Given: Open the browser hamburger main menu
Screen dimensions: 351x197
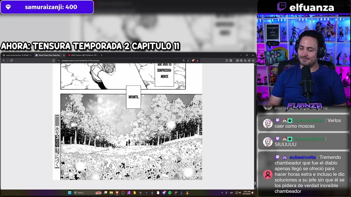Looking at the screenshot, I should tap(253, 60).
